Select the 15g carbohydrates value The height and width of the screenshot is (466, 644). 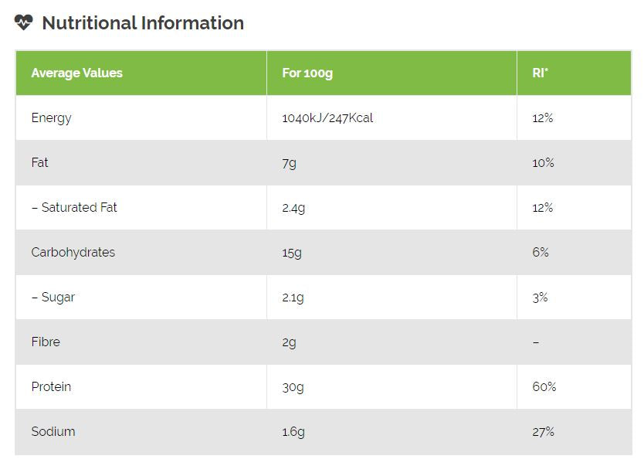(x=291, y=253)
